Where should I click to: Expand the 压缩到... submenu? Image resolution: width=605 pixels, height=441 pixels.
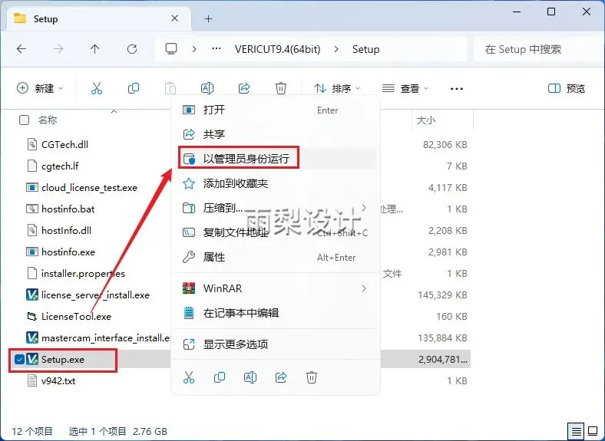[x=364, y=208]
